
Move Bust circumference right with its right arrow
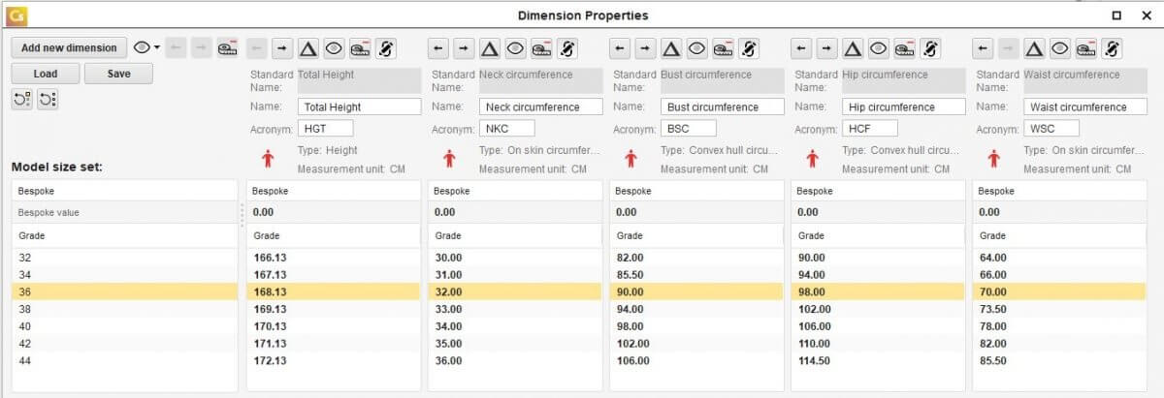(645, 47)
